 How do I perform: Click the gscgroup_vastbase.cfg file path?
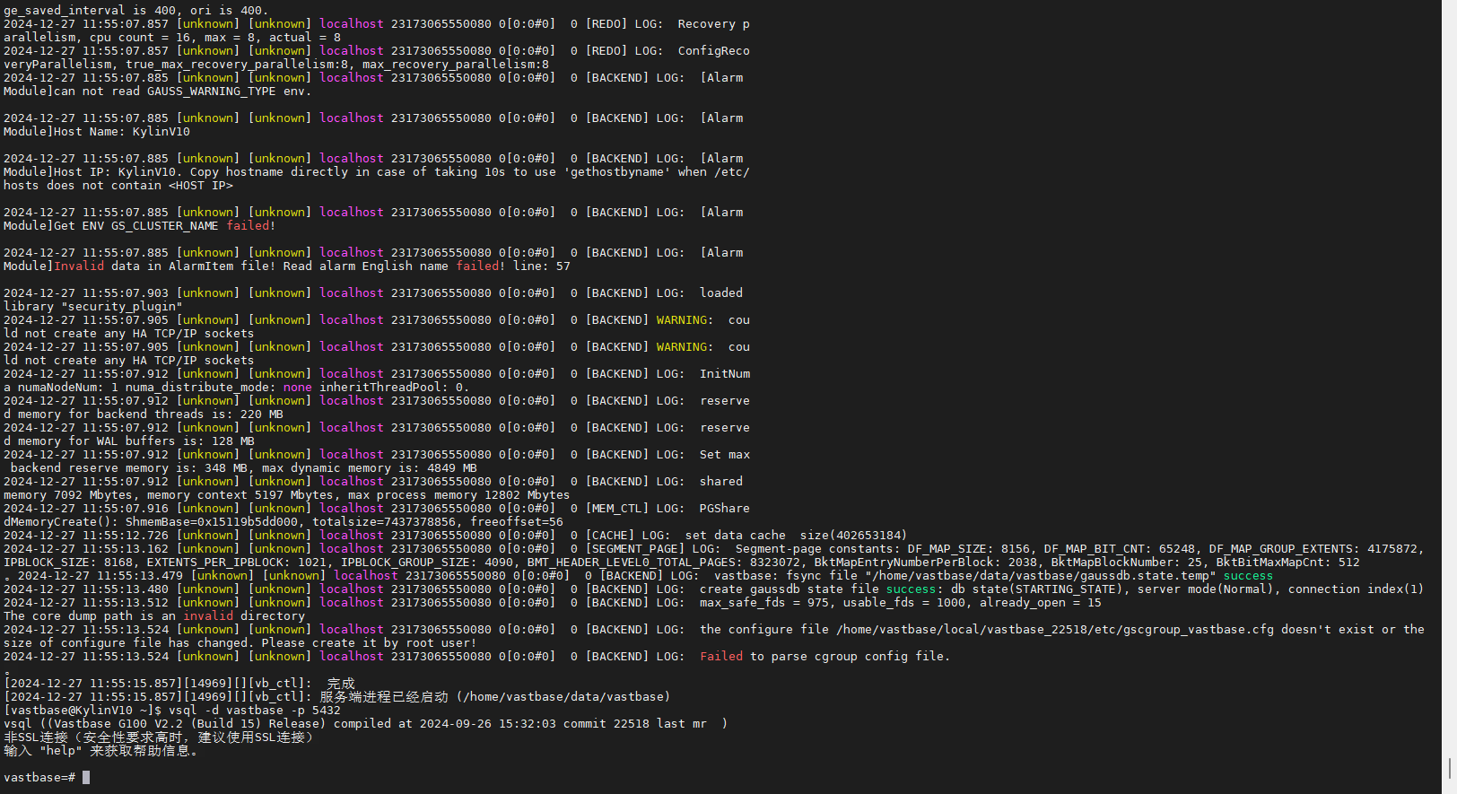click(1054, 630)
